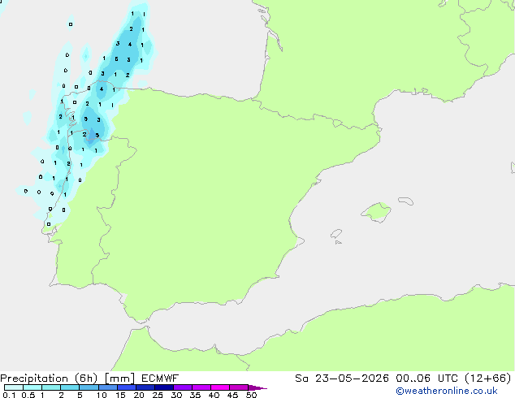Click the Ibiza island outline

(x=336, y=234)
